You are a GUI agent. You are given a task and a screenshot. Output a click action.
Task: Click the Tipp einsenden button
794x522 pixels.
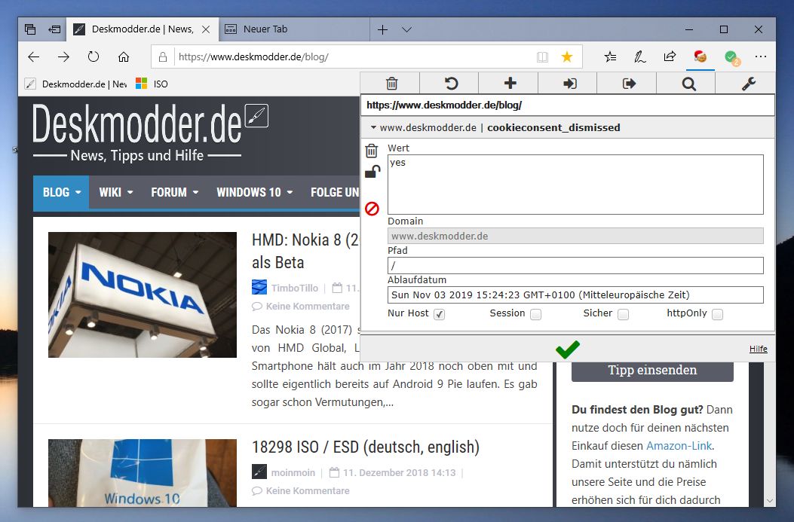coord(652,371)
